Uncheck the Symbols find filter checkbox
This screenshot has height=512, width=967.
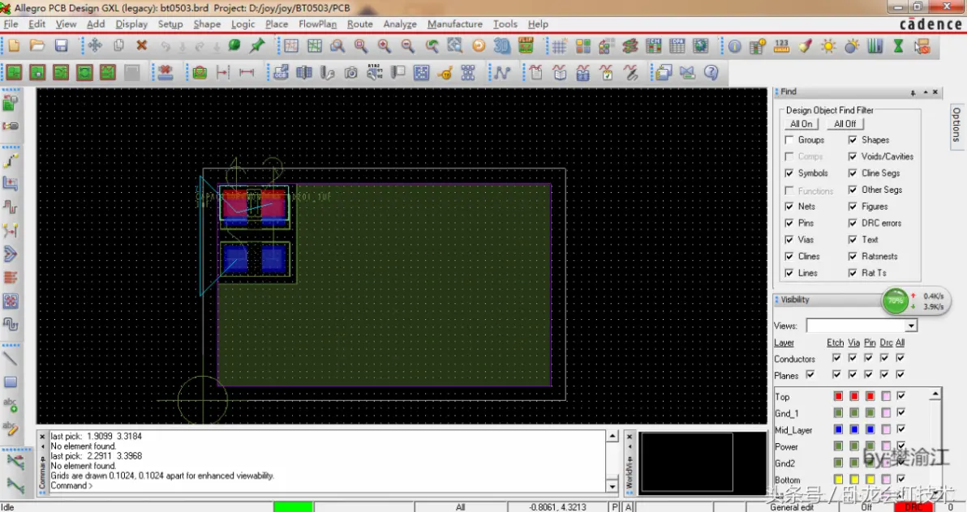point(789,173)
